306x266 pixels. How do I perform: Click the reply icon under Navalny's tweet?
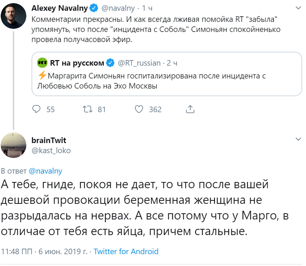coord(37,109)
